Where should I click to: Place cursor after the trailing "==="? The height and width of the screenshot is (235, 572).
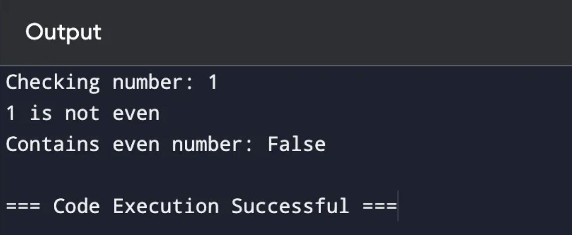click(397, 206)
